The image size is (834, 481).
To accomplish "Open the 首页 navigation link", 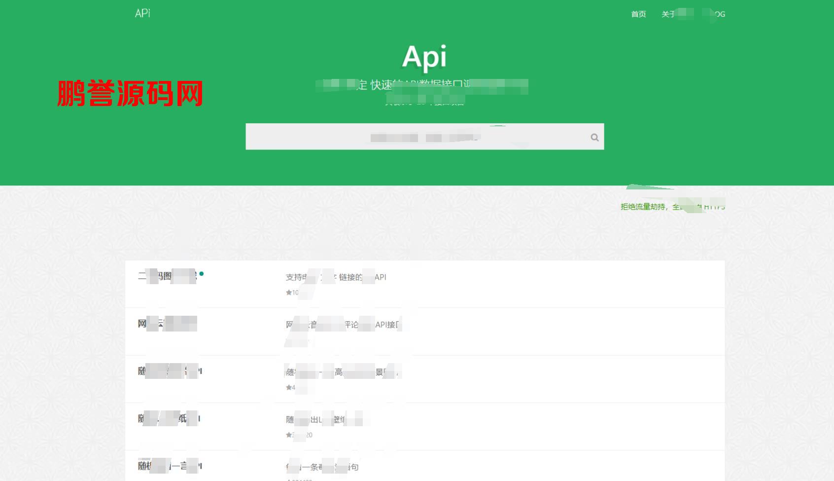I will pos(638,14).
